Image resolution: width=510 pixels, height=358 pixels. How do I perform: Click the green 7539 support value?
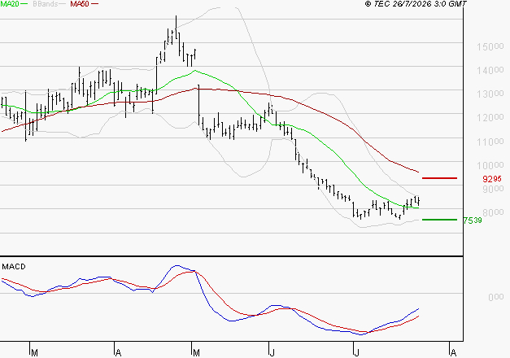(473, 220)
